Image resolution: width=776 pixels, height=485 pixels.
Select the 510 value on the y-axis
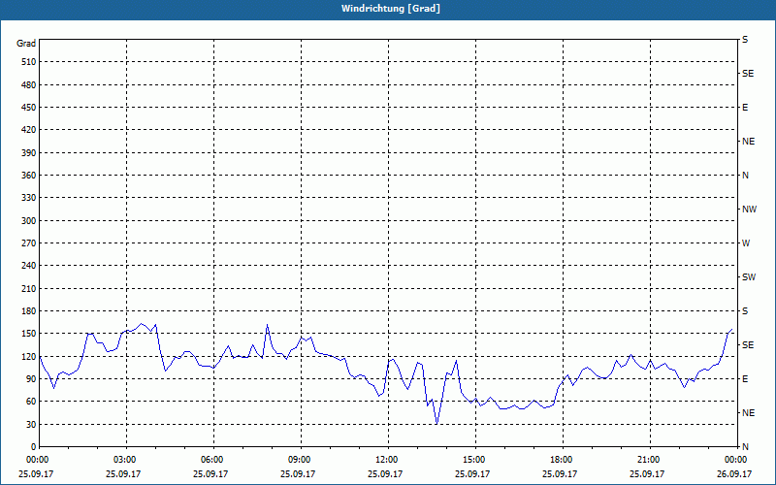click(29, 62)
